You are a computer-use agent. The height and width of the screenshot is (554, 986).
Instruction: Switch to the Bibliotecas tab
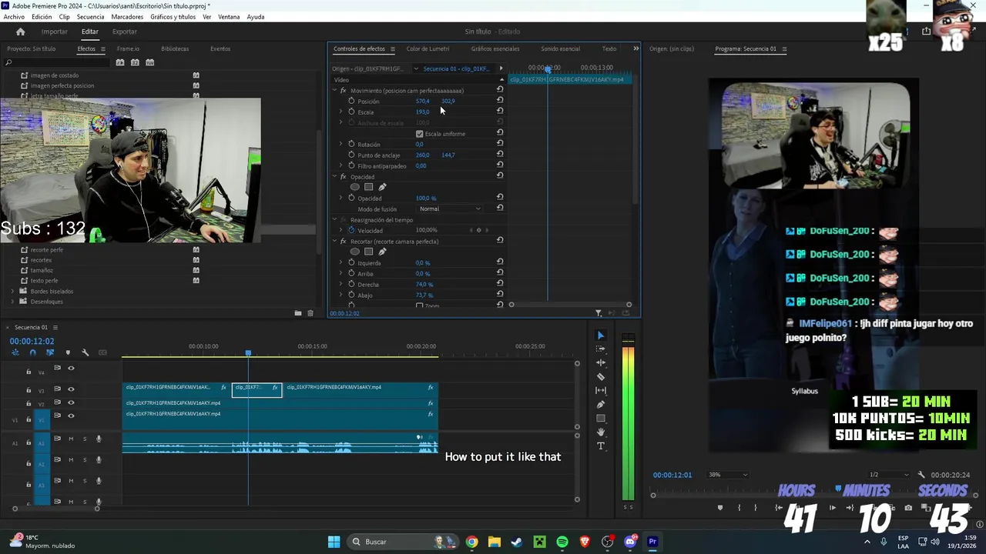[x=175, y=48]
